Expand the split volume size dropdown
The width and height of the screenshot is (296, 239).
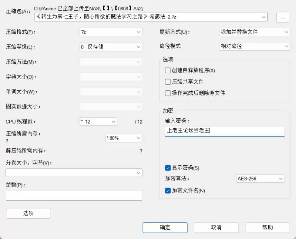pyautogui.click(x=74, y=173)
